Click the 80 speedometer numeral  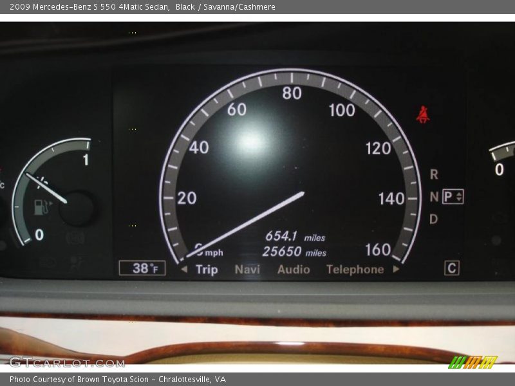292,93
